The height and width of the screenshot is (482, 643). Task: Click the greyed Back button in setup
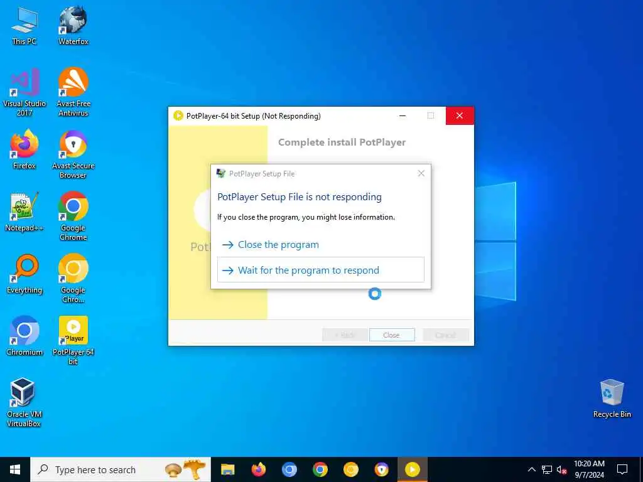[x=345, y=335]
